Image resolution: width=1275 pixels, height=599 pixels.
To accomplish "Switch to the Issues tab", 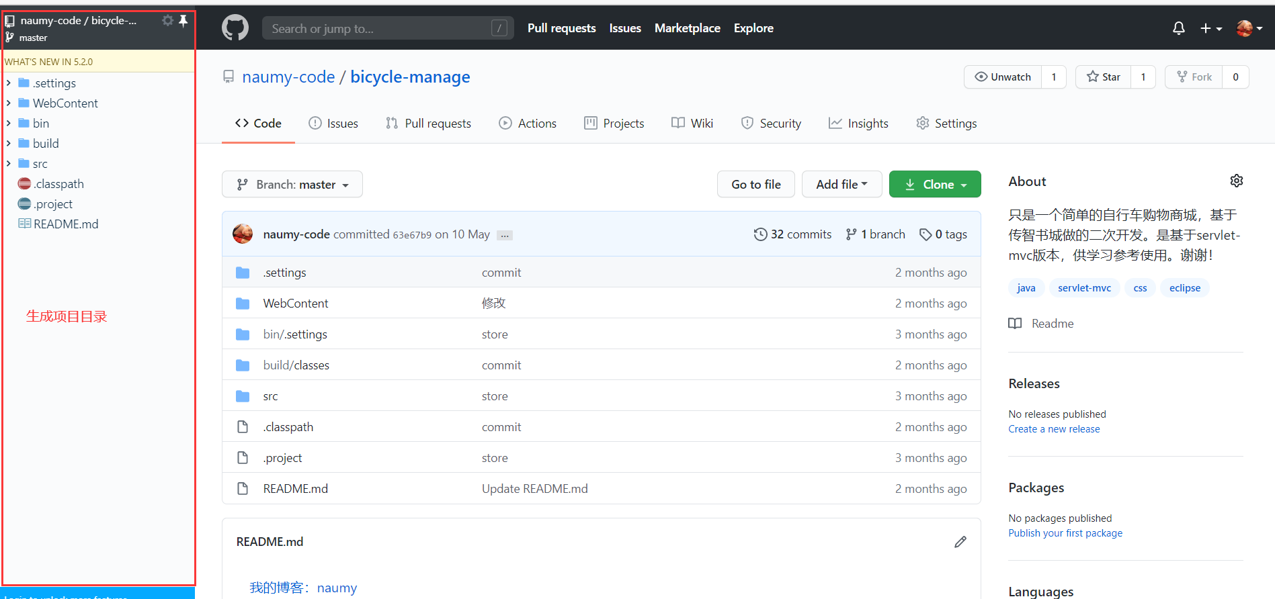I will click(333, 124).
